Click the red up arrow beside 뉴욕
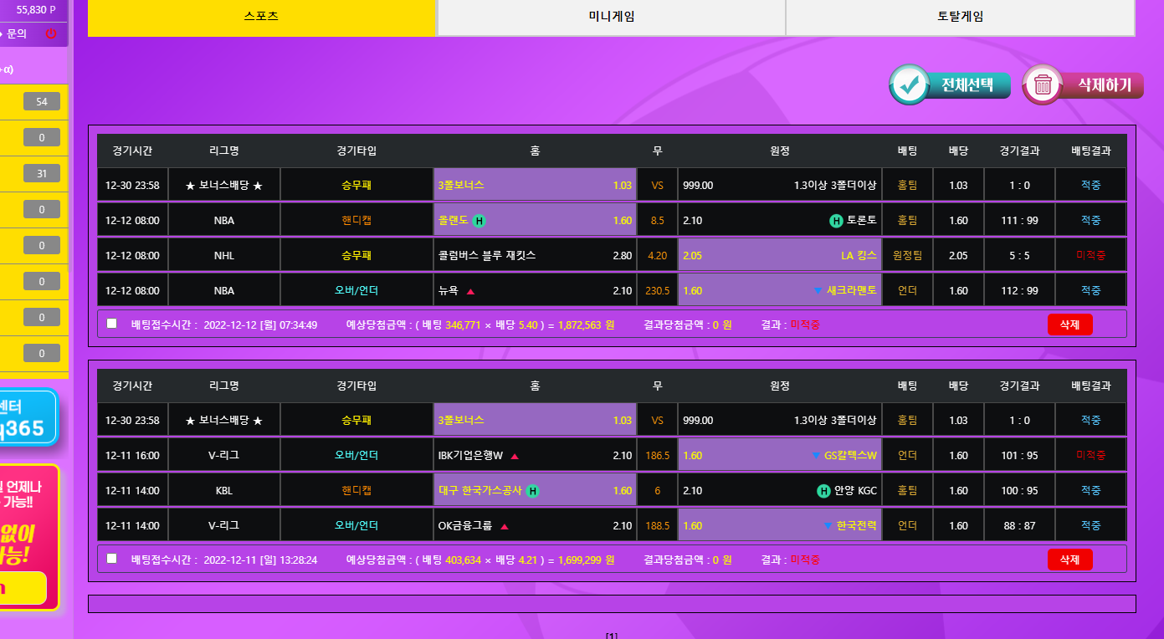 tap(470, 291)
